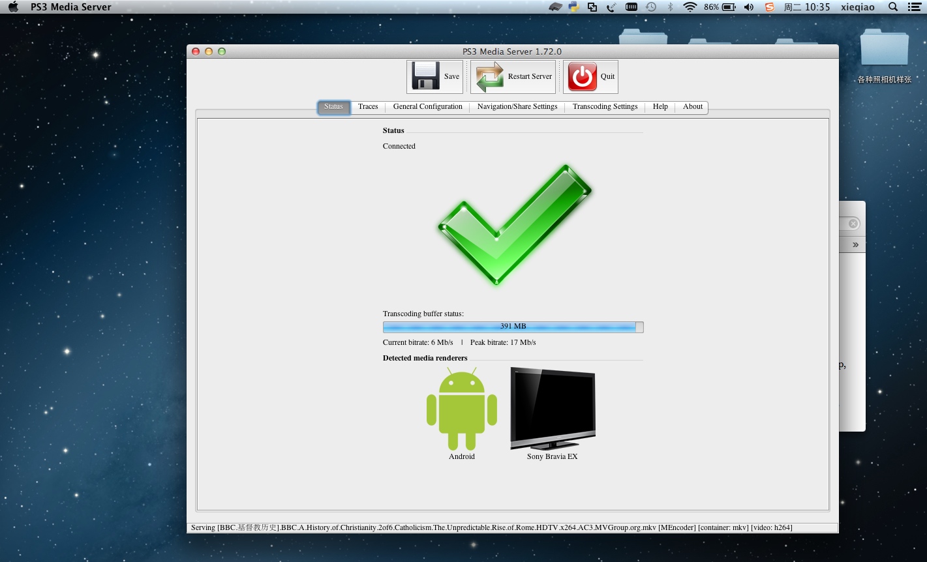The width and height of the screenshot is (927, 562).
Task: Open the Apple menu
Action: point(13,7)
